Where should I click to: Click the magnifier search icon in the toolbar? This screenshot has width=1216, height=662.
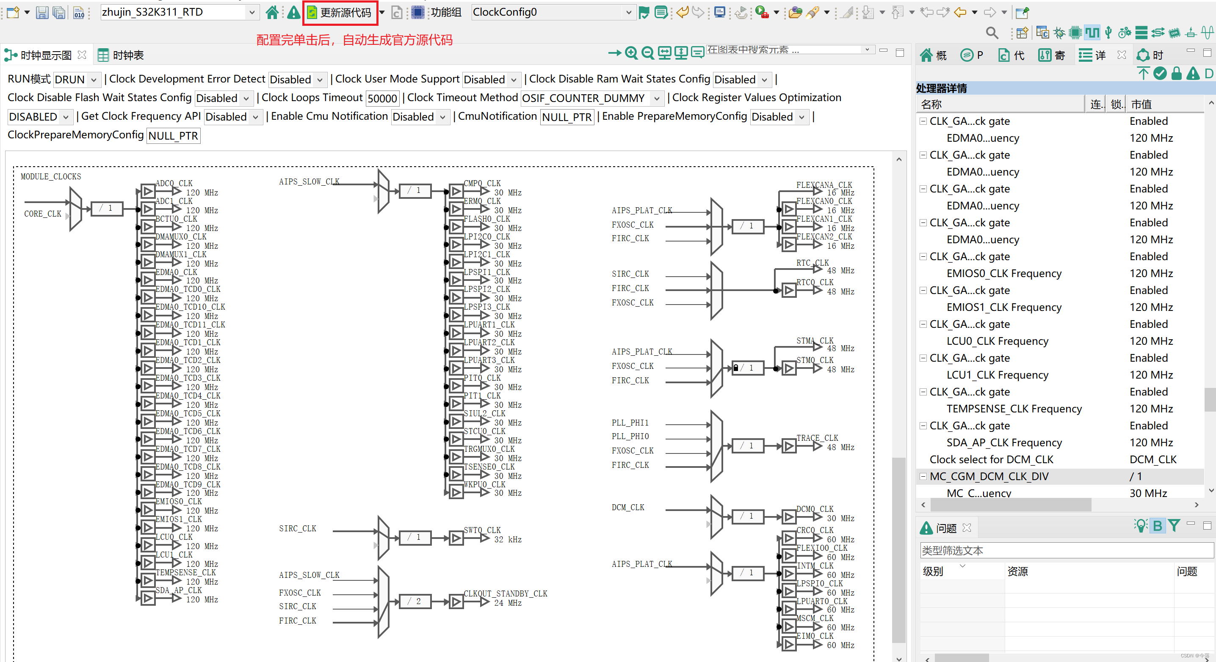pyautogui.click(x=992, y=33)
